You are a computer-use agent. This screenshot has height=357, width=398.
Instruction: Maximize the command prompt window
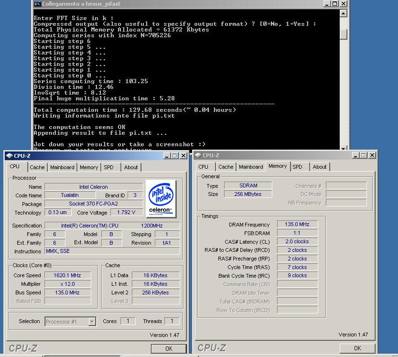335,4
